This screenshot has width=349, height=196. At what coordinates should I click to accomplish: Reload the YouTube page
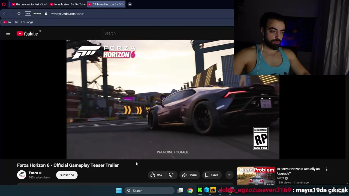click(x=19, y=14)
